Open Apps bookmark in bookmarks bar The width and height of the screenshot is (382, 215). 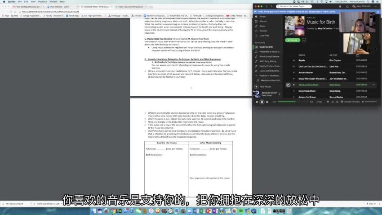[5, 16]
